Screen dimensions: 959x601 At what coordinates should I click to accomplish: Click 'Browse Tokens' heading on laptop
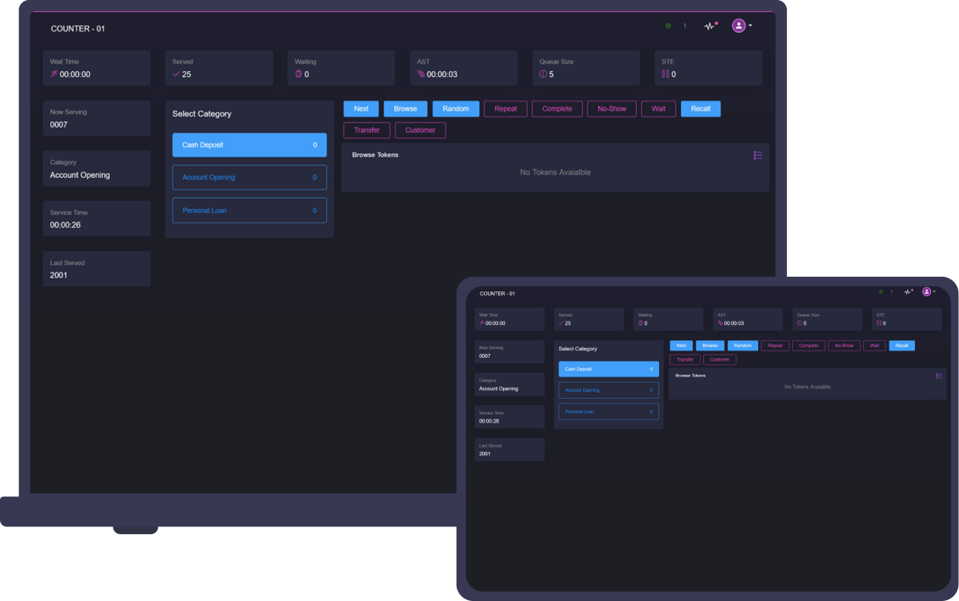click(375, 155)
